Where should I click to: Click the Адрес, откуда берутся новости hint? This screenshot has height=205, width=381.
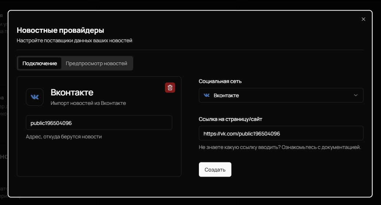click(x=64, y=137)
